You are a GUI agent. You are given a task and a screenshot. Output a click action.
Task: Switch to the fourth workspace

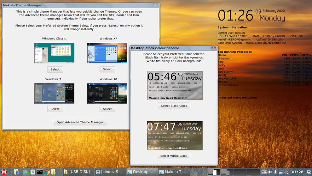click(x=253, y=172)
